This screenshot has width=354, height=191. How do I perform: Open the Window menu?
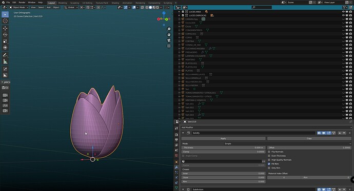point(32,3)
